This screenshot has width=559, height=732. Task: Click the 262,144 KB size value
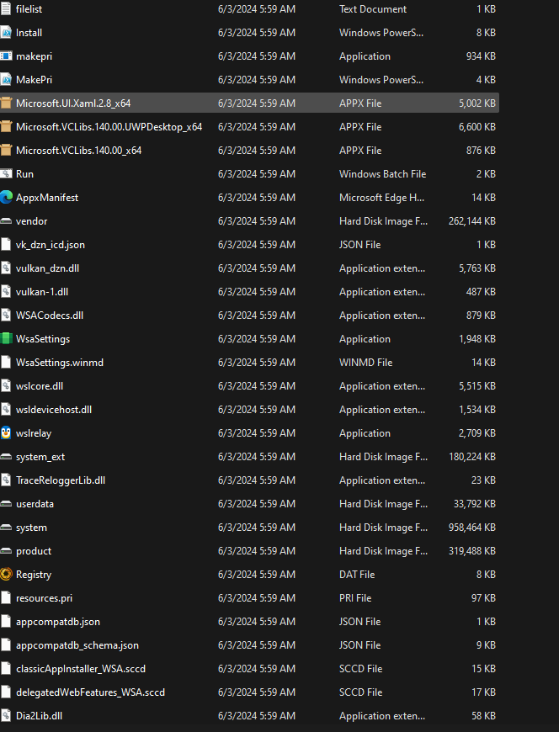click(472, 221)
